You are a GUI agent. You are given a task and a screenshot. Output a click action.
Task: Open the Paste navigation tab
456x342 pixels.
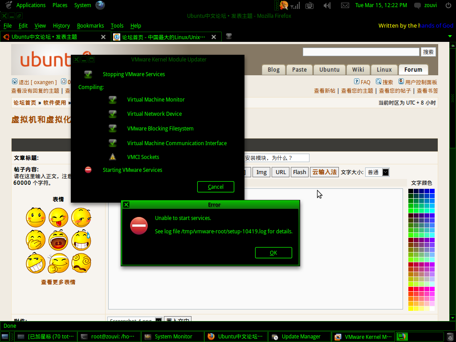pos(300,70)
